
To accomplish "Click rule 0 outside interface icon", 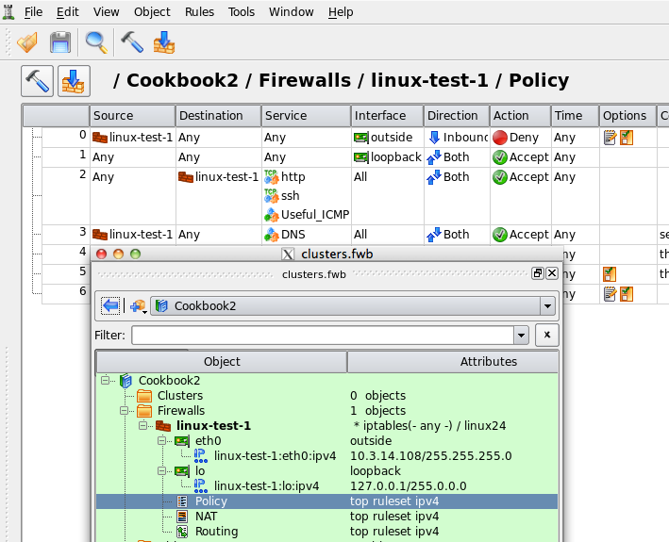I will click(x=361, y=138).
